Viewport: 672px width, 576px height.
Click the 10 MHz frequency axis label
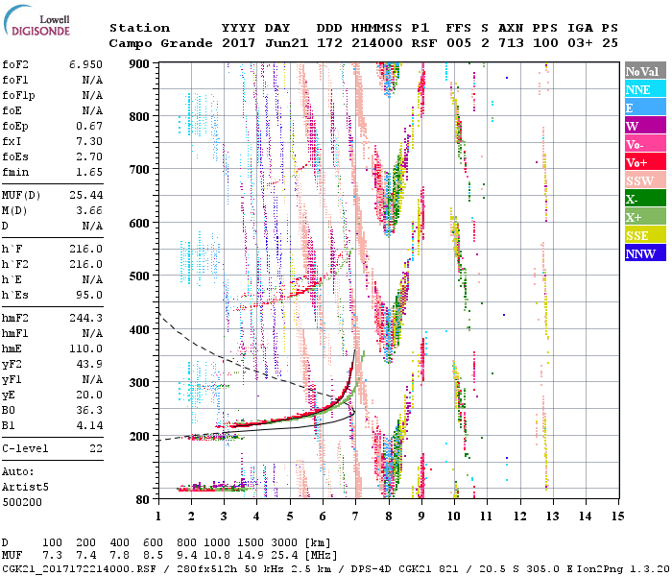(x=453, y=516)
